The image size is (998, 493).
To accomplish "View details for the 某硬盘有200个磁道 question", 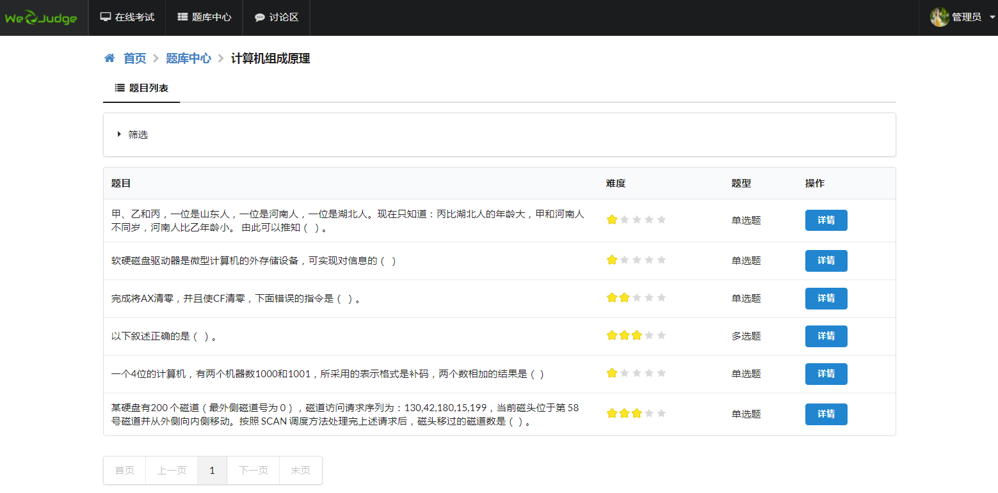I will point(826,414).
